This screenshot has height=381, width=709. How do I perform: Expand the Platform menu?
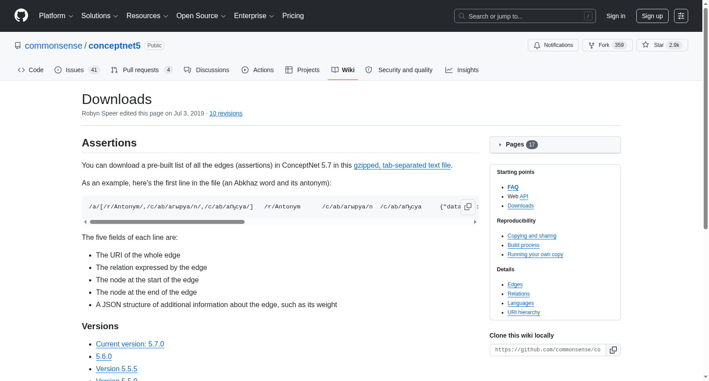[56, 16]
